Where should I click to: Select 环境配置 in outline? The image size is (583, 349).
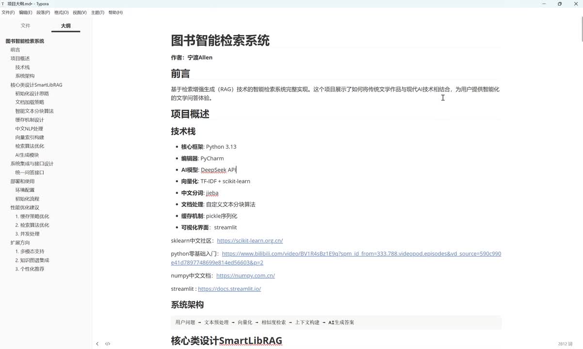click(x=25, y=190)
